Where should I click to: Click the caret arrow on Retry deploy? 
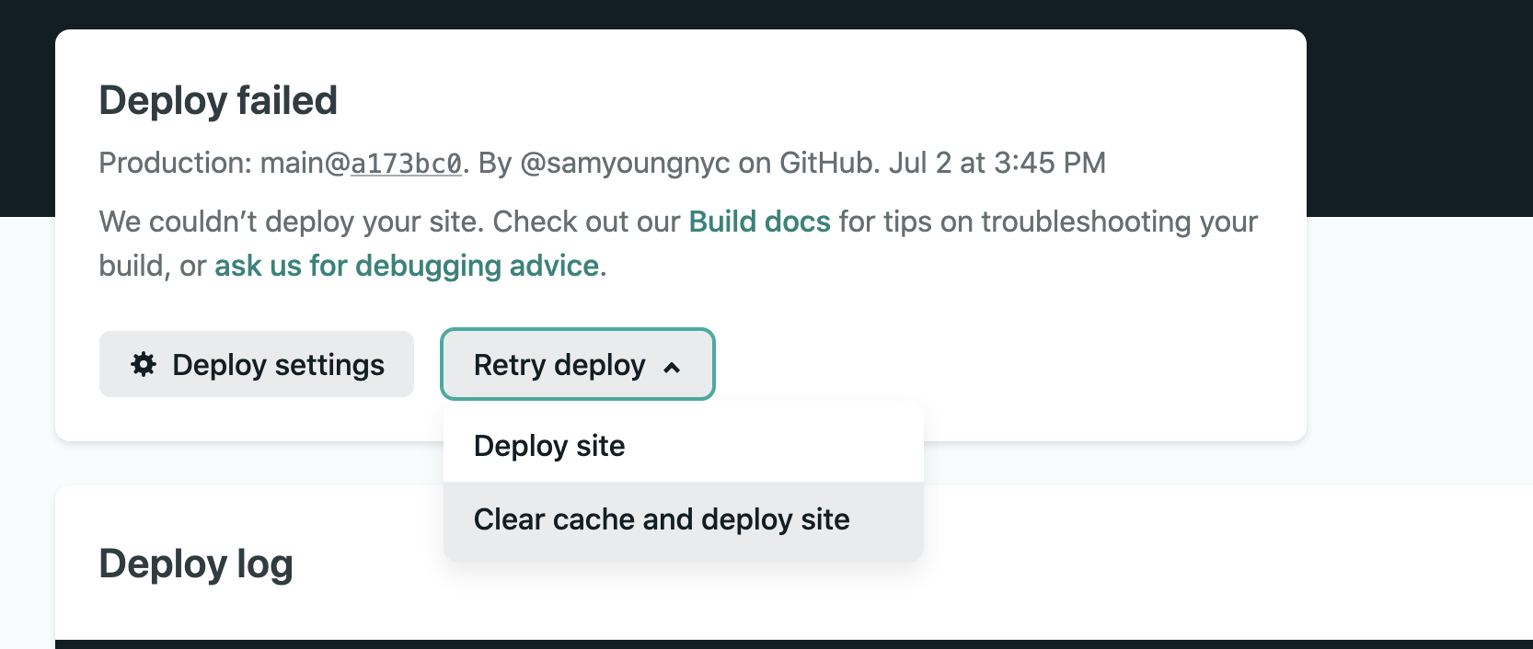point(673,367)
